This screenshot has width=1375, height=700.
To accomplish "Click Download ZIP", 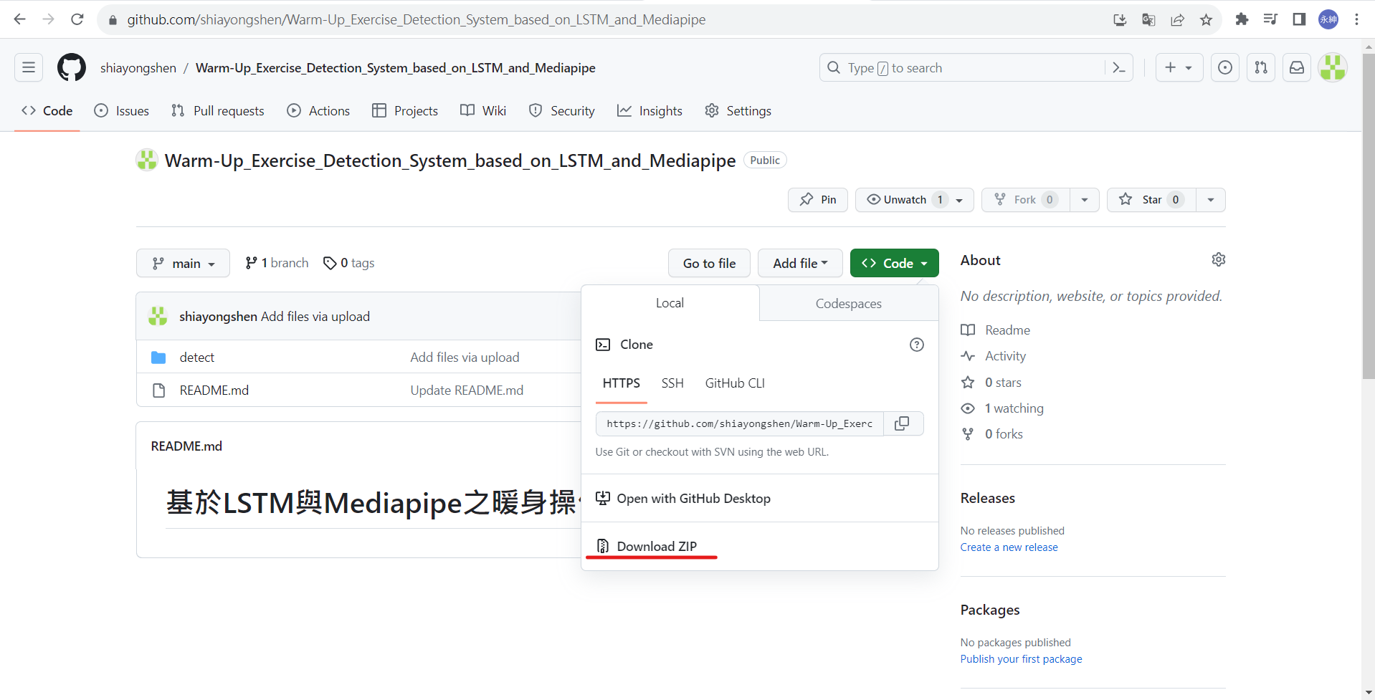I will 657,545.
